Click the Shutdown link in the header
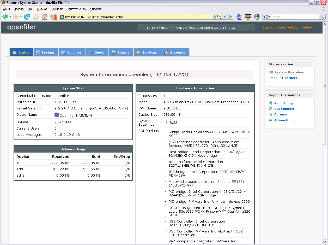Image resolution: width=328 pixels, height=245 pixels. click(307, 28)
